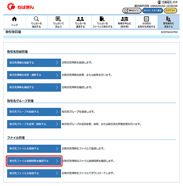Open the 融資を申込む（割引等） menu label

click(124, 25)
